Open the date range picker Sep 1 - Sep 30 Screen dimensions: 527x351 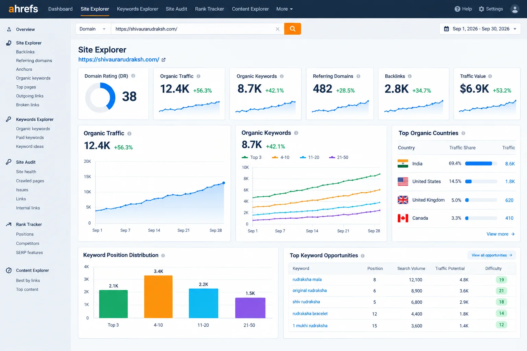(480, 29)
